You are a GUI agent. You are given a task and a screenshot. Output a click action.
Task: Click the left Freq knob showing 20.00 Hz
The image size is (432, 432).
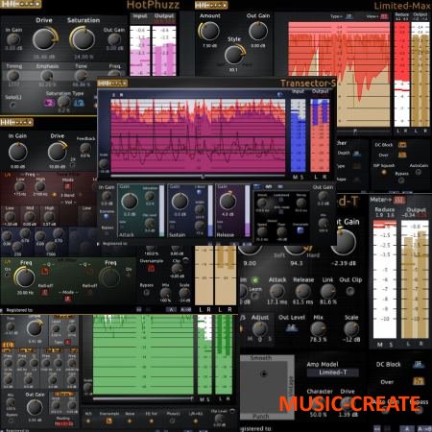coord(25,277)
